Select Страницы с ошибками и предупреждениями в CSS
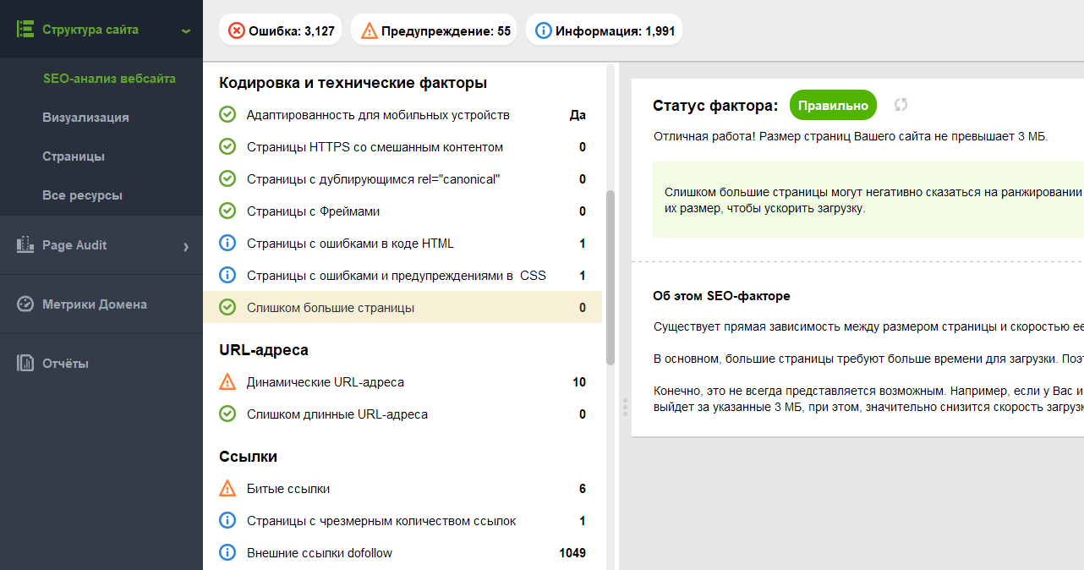This screenshot has height=570, width=1084. tap(402, 275)
